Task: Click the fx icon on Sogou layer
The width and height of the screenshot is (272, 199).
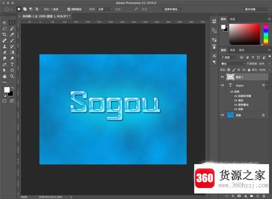Action: pyautogui.click(x=263, y=85)
